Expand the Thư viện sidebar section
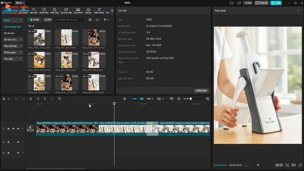The width and height of the screenshot is (304, 171). [x=13, y=59]
